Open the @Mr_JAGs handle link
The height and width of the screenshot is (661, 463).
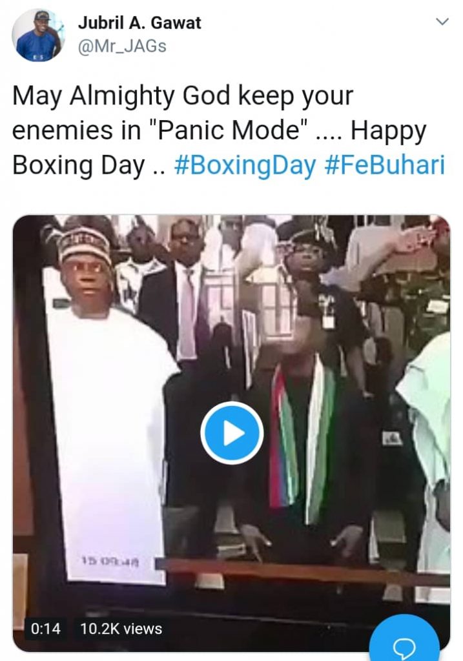122,46
